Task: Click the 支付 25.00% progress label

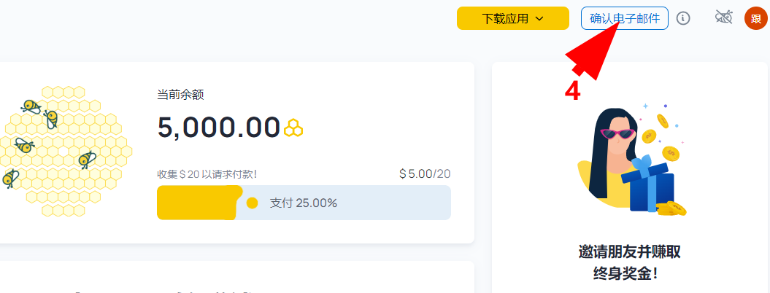Action: pos(304,203)
